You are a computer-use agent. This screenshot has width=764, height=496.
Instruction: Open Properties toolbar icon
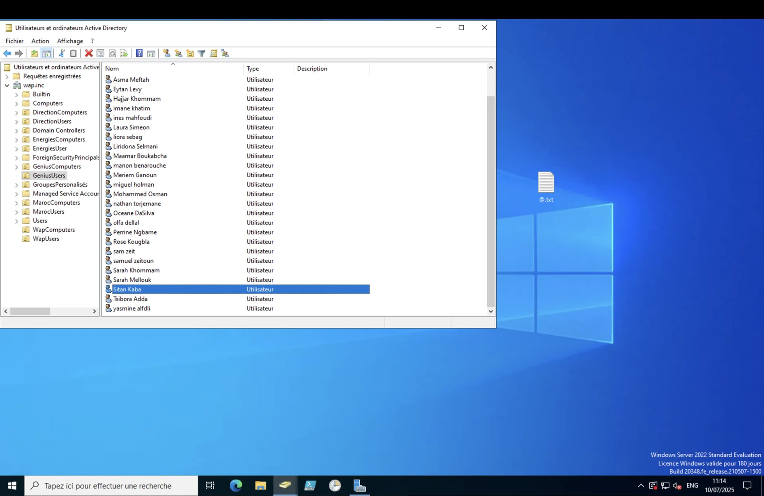(x=100, y=53)
